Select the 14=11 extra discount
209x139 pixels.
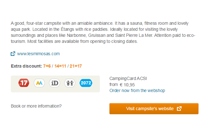pyautogui.click(x=60, y=66)
